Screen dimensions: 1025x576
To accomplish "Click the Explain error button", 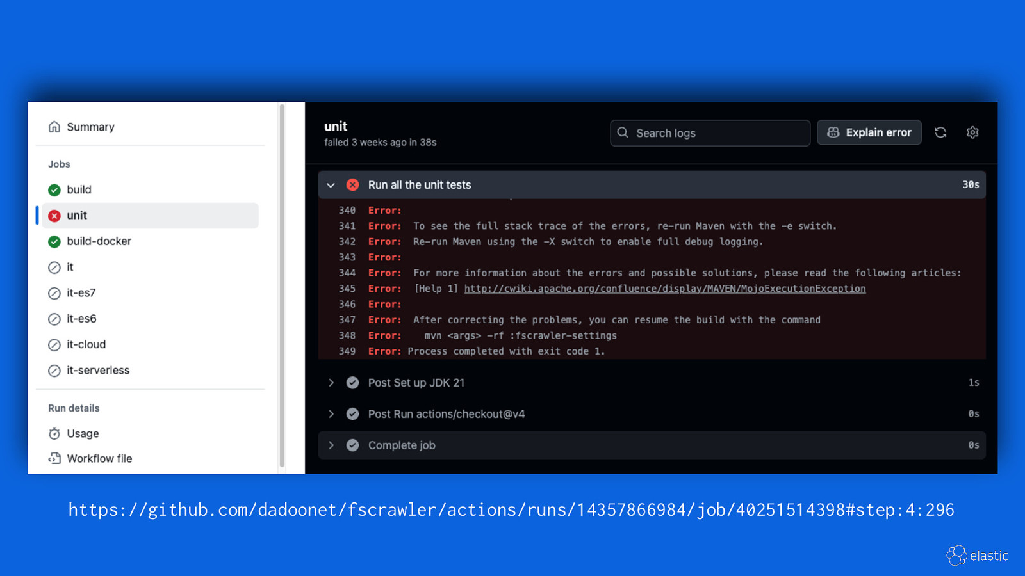I will click(x=869, y=132).
